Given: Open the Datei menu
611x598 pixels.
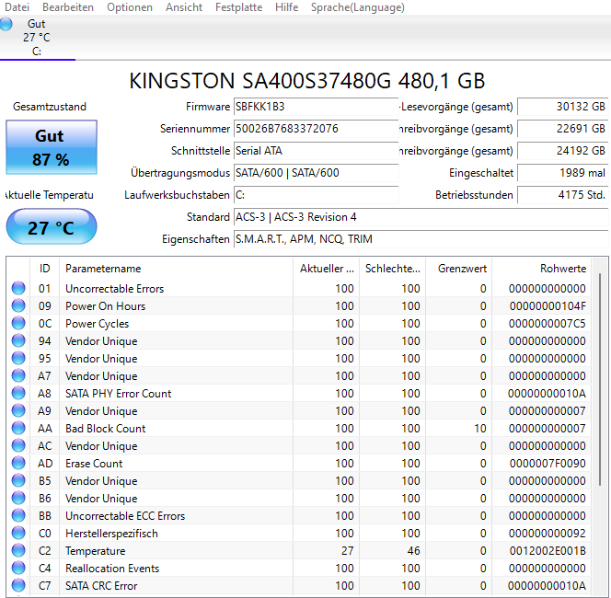Looking at the screenshot, I should tap(17, 7).
